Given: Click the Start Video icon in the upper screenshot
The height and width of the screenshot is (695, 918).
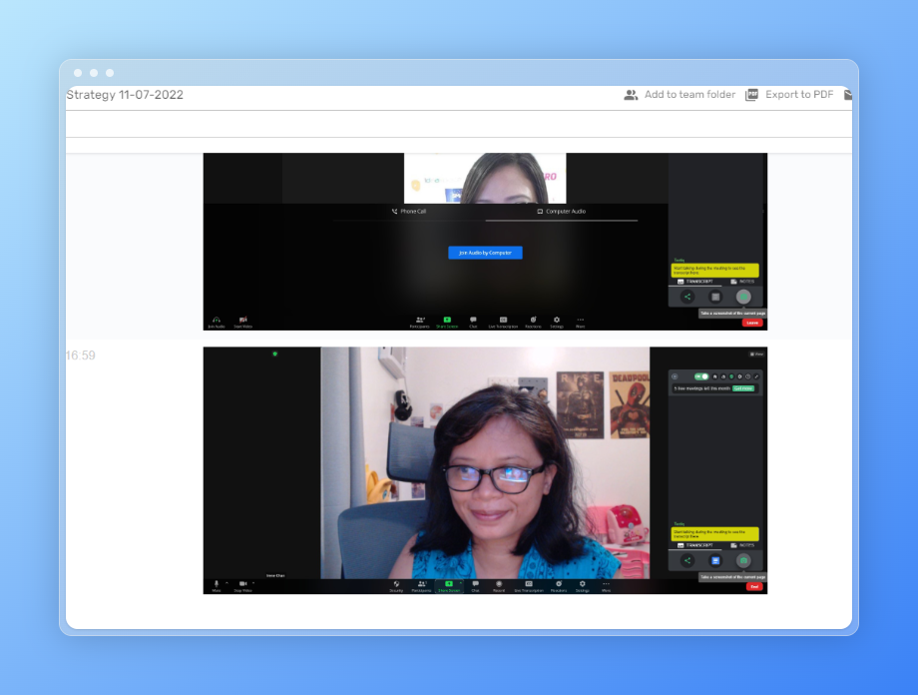Looking at the screenshot, I should [242, 322].
